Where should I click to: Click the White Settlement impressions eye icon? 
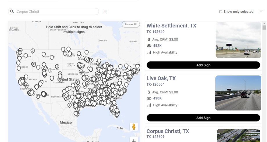(x=149, y=46)
